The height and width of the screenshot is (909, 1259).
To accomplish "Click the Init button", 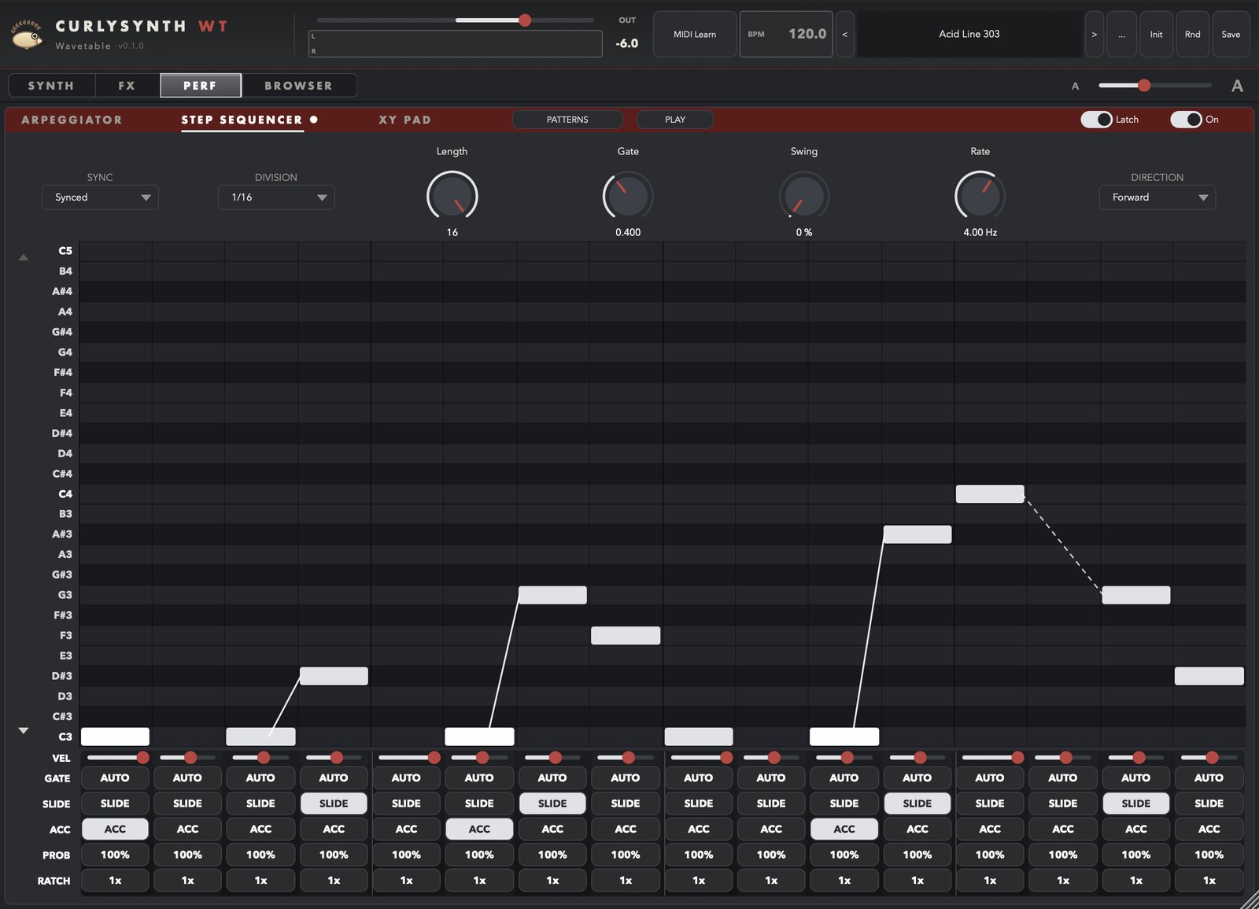I will (x=1156, y=35).
